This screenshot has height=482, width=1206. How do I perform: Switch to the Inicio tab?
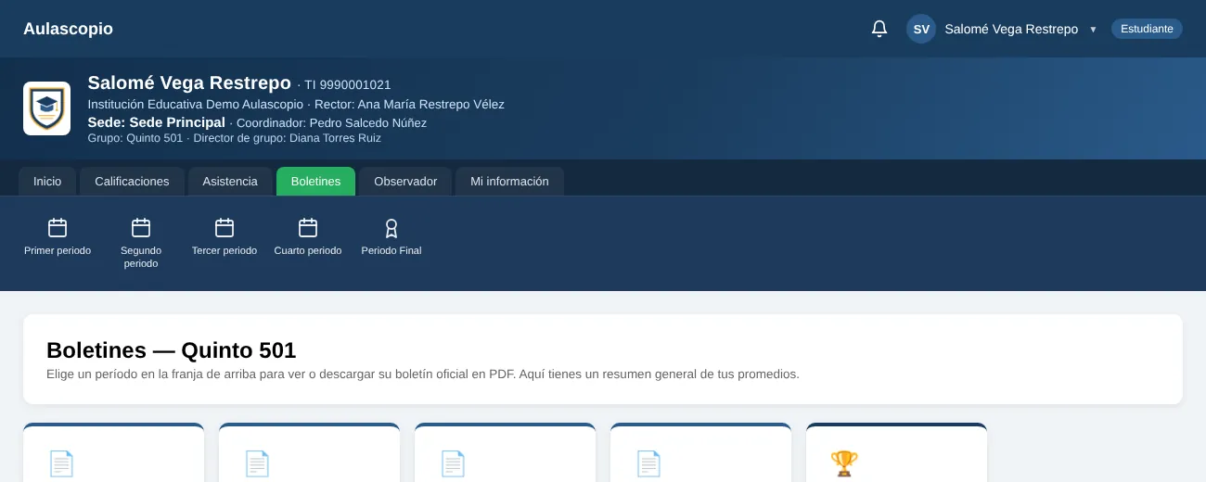[x=47, y=182]
